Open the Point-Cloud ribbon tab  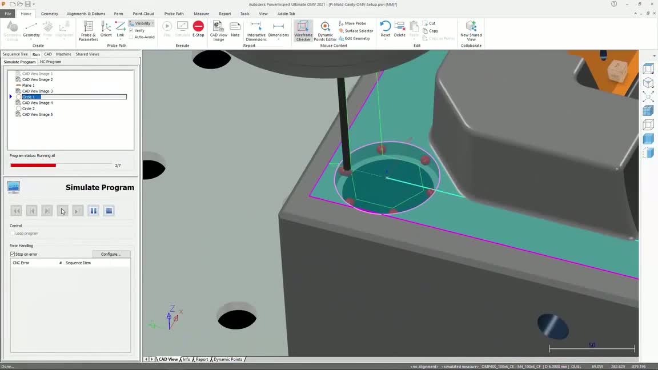[x=143, y=14]
